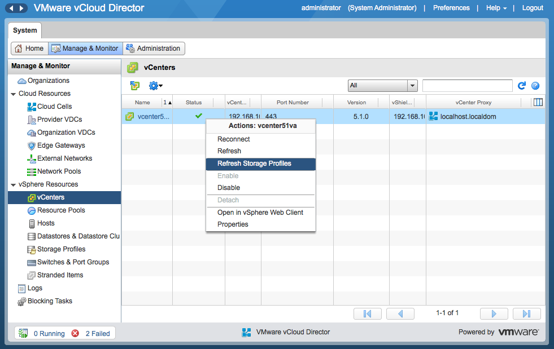Image resolution: width=554 pixels, height=349 pixels.
Task: Open Preferences link
Action: pyautogui.click(x=451, y=8)
